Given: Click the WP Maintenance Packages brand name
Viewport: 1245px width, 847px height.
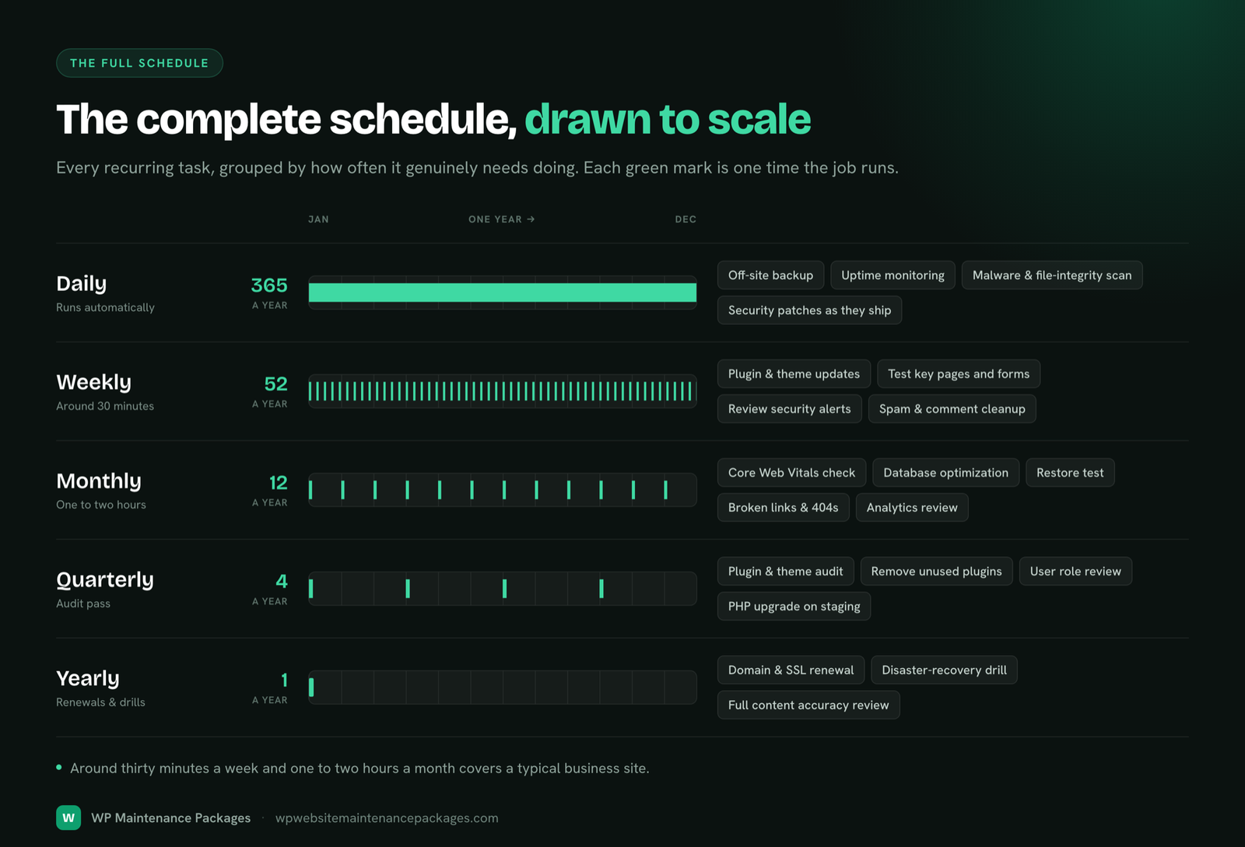Looking at the screenshot, I should tap(170, 817).
